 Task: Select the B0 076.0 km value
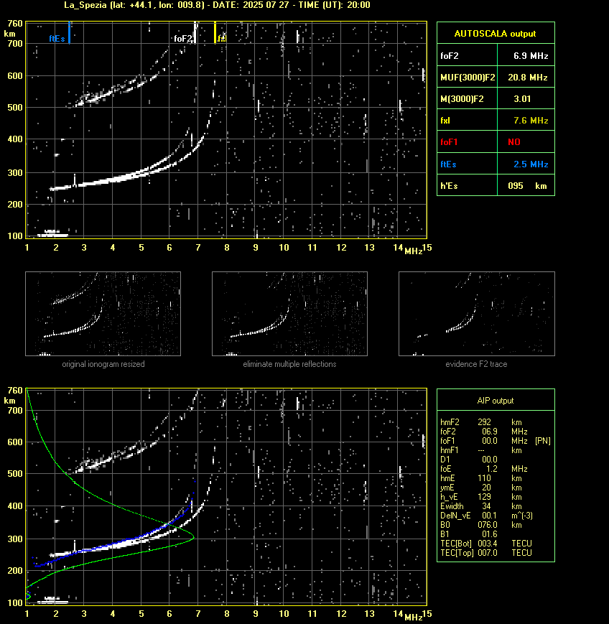tap(488, 525)
